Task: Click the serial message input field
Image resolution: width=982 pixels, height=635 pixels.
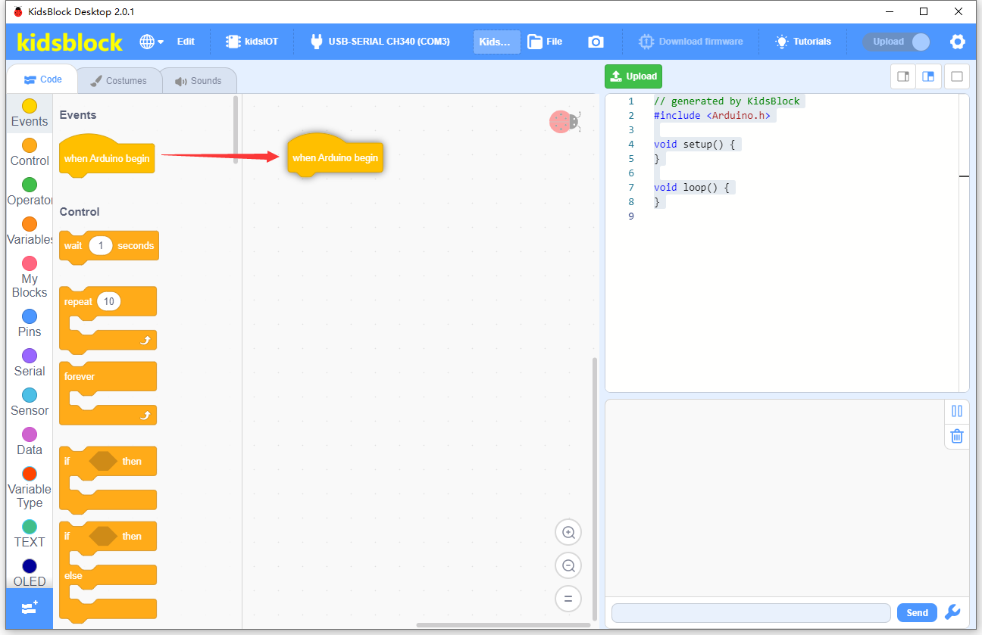Action: click(x=751, y=613)
